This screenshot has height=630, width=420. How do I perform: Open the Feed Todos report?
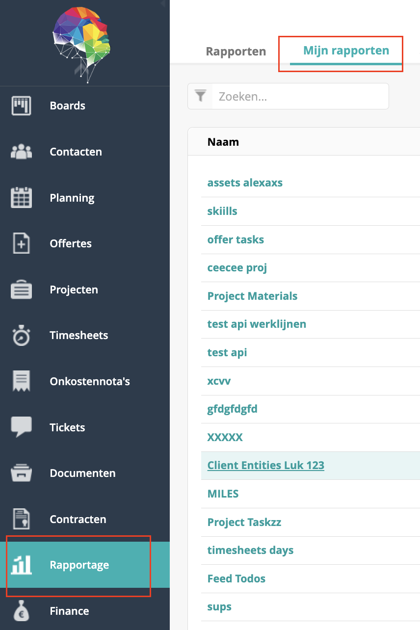(x=236, y=578)
